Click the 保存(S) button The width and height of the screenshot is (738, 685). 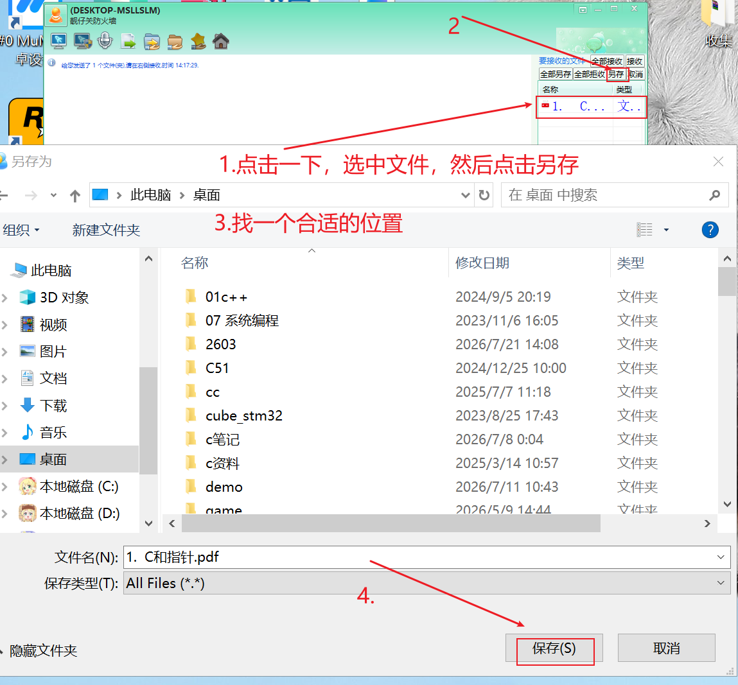coord(554,648)
